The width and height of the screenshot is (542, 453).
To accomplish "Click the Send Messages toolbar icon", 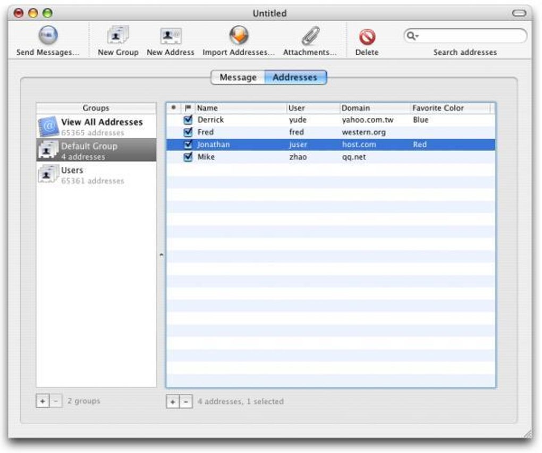I will (48, 35).
